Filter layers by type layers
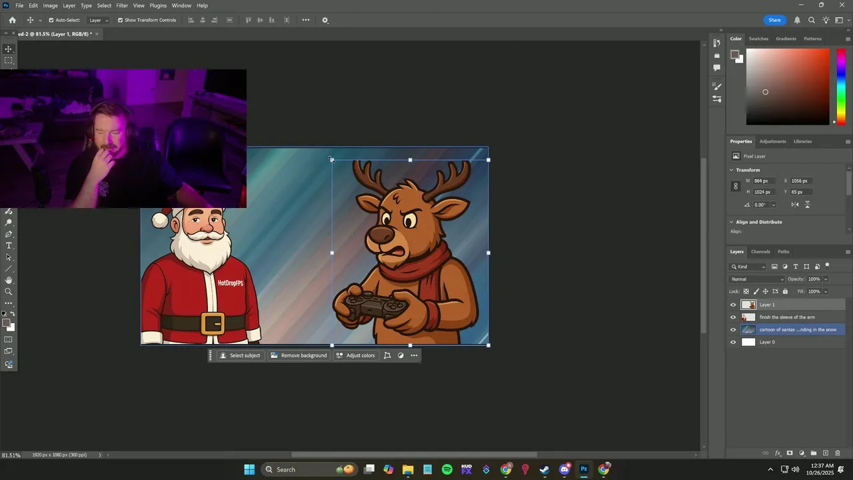Viewport: 853px width, 480px height. pos(796,267)
